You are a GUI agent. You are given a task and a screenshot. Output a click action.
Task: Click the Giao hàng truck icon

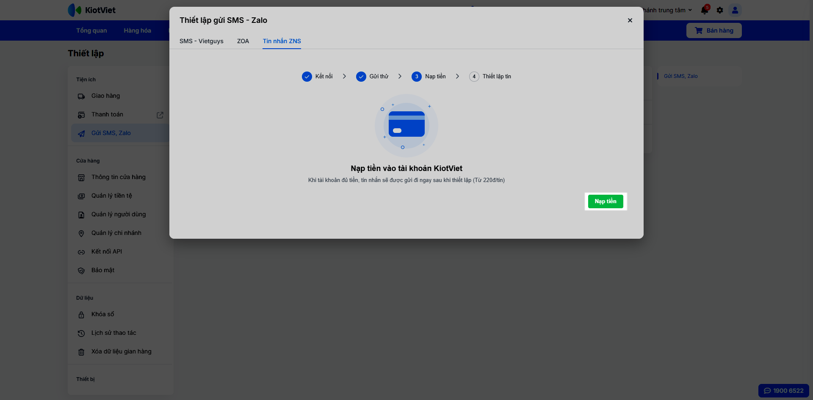pyautogui.click(x=81, y=96)
